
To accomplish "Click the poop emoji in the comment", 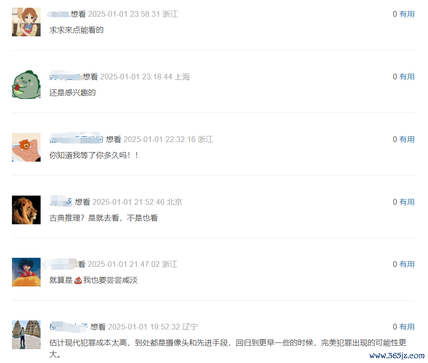I will click(78, 280).
